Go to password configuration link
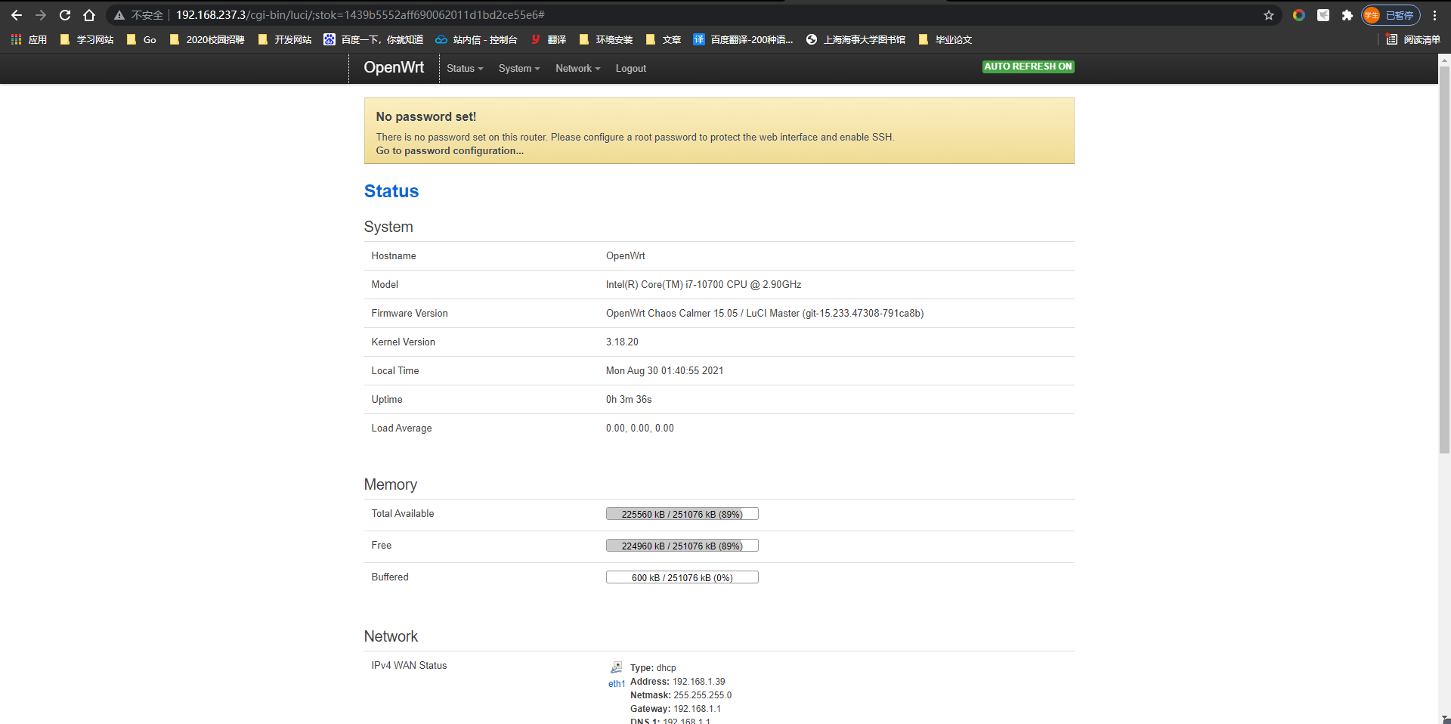This screenshot has width=1451, height=724. (x=450, y=150)
